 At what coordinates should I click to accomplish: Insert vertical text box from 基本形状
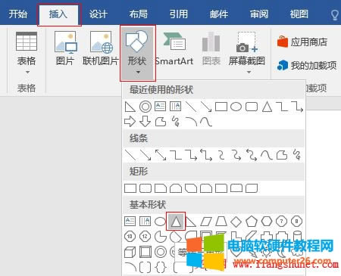click(x=145, y=221)
